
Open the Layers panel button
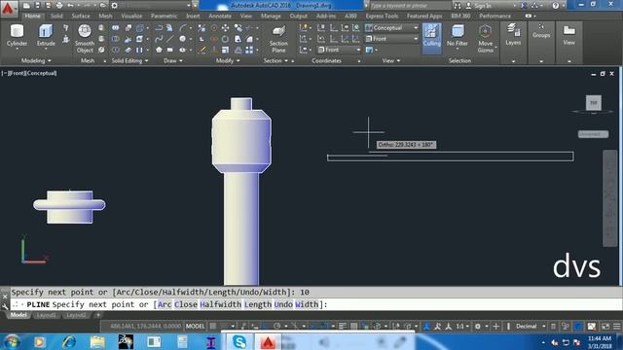click(513, 35)
